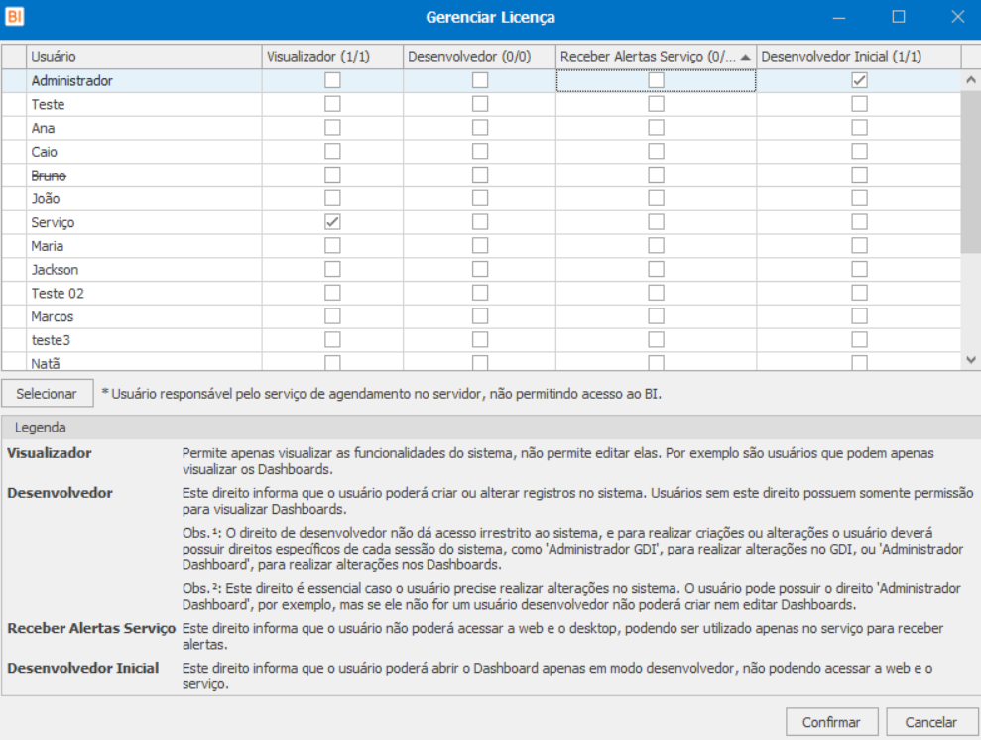
Task: Check Desenvolvedor Inicial for Serviço
Action: click(x=859, y=222)
